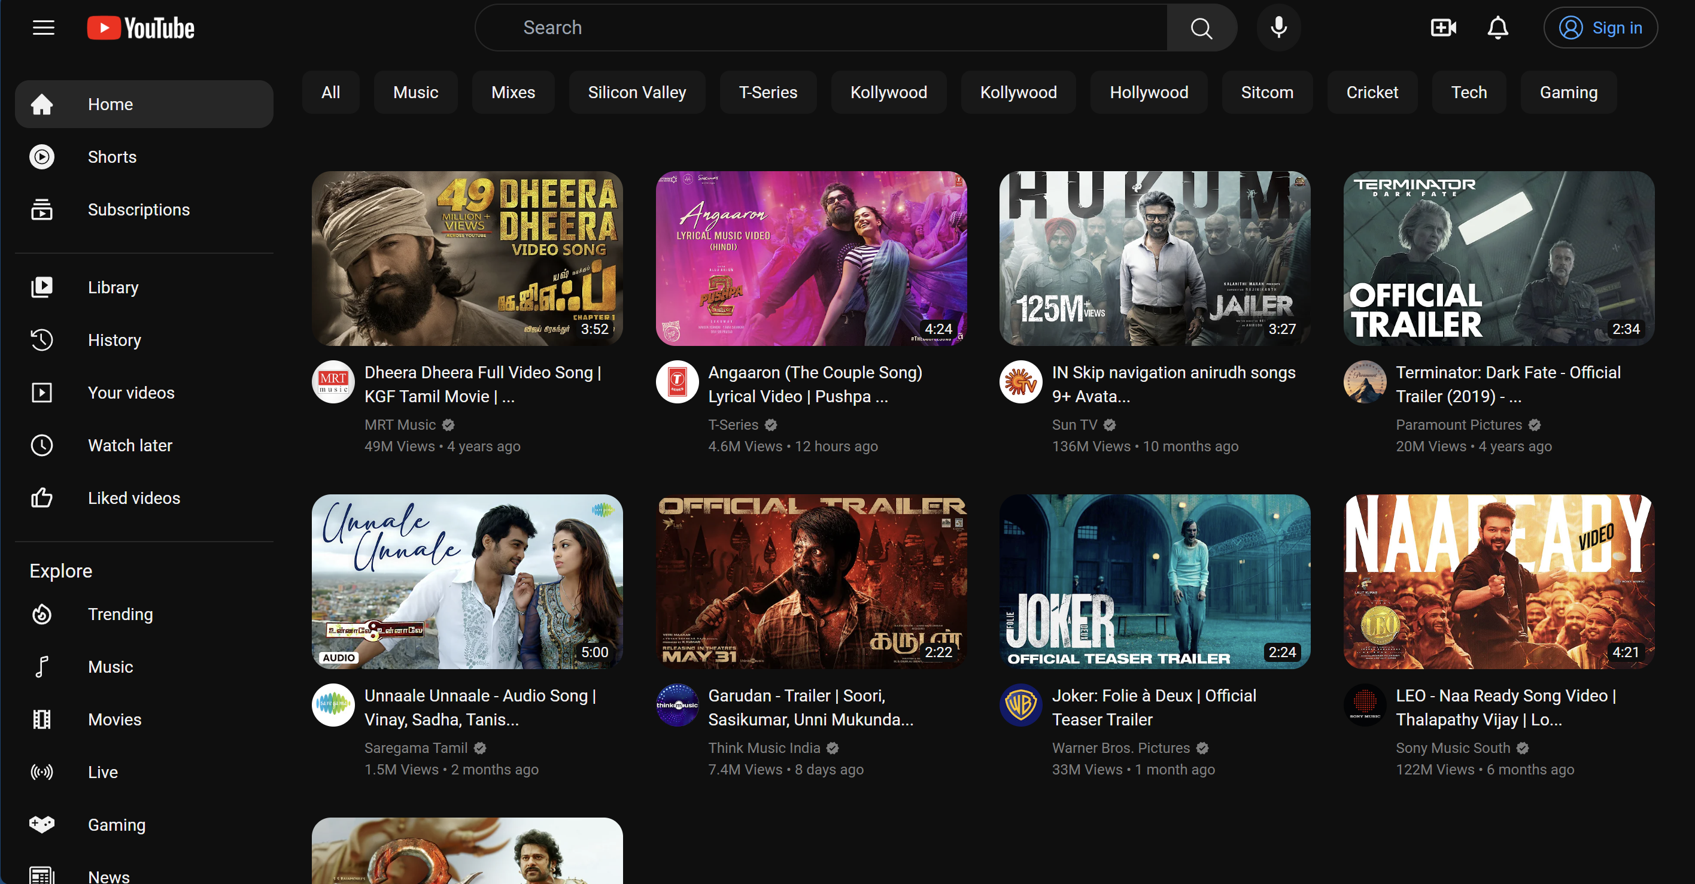The height and width of the screenshot is (884, 1695).
Task: Open Shorts from the sidebar
Action: (144, 157)
